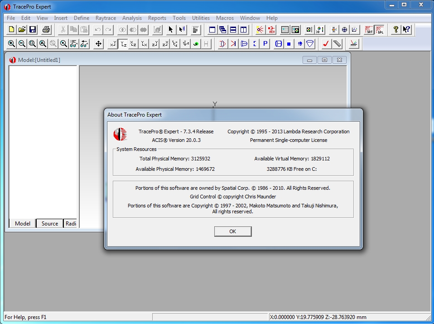Open the Macros menu
The image size is (434, 324).
pyautogui.click(x=225, y=18)
